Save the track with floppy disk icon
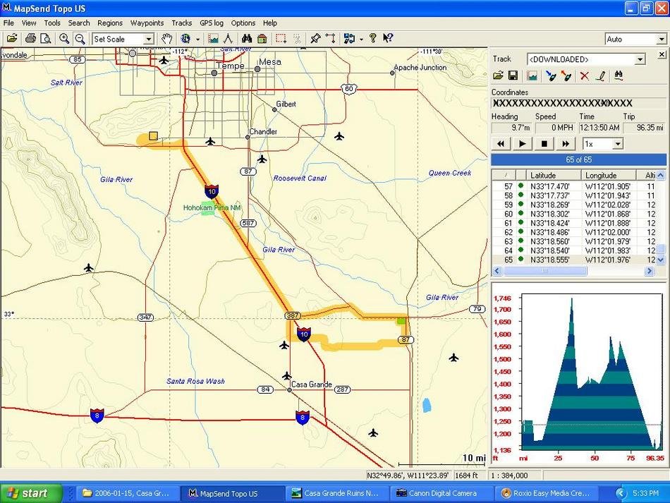Image resolution: width=670 pixels, height=503 pixels. [x=513, y=76]
